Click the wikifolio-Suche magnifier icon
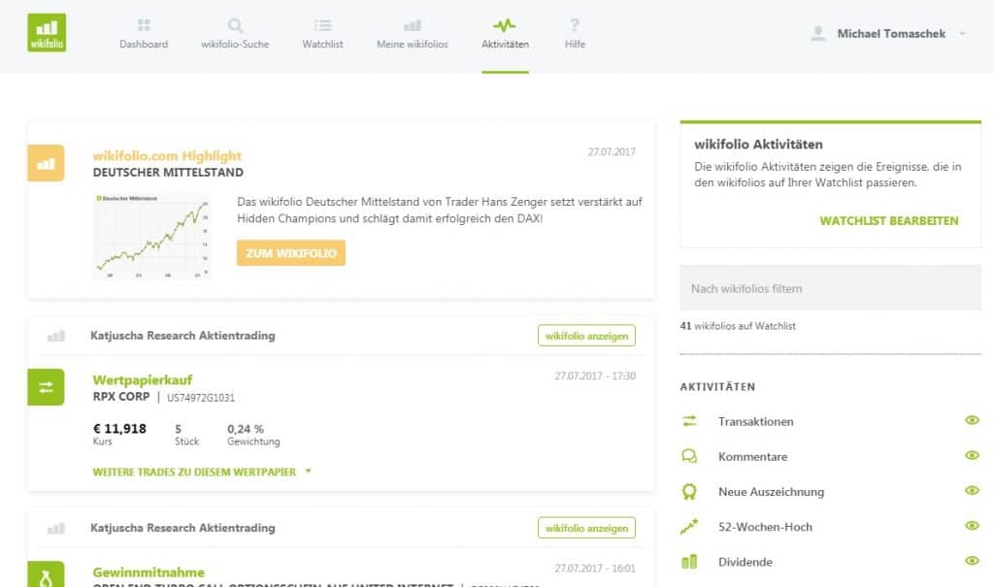This screenshot has height=587, width=994. pyautogui.click(x=235, y=25)
